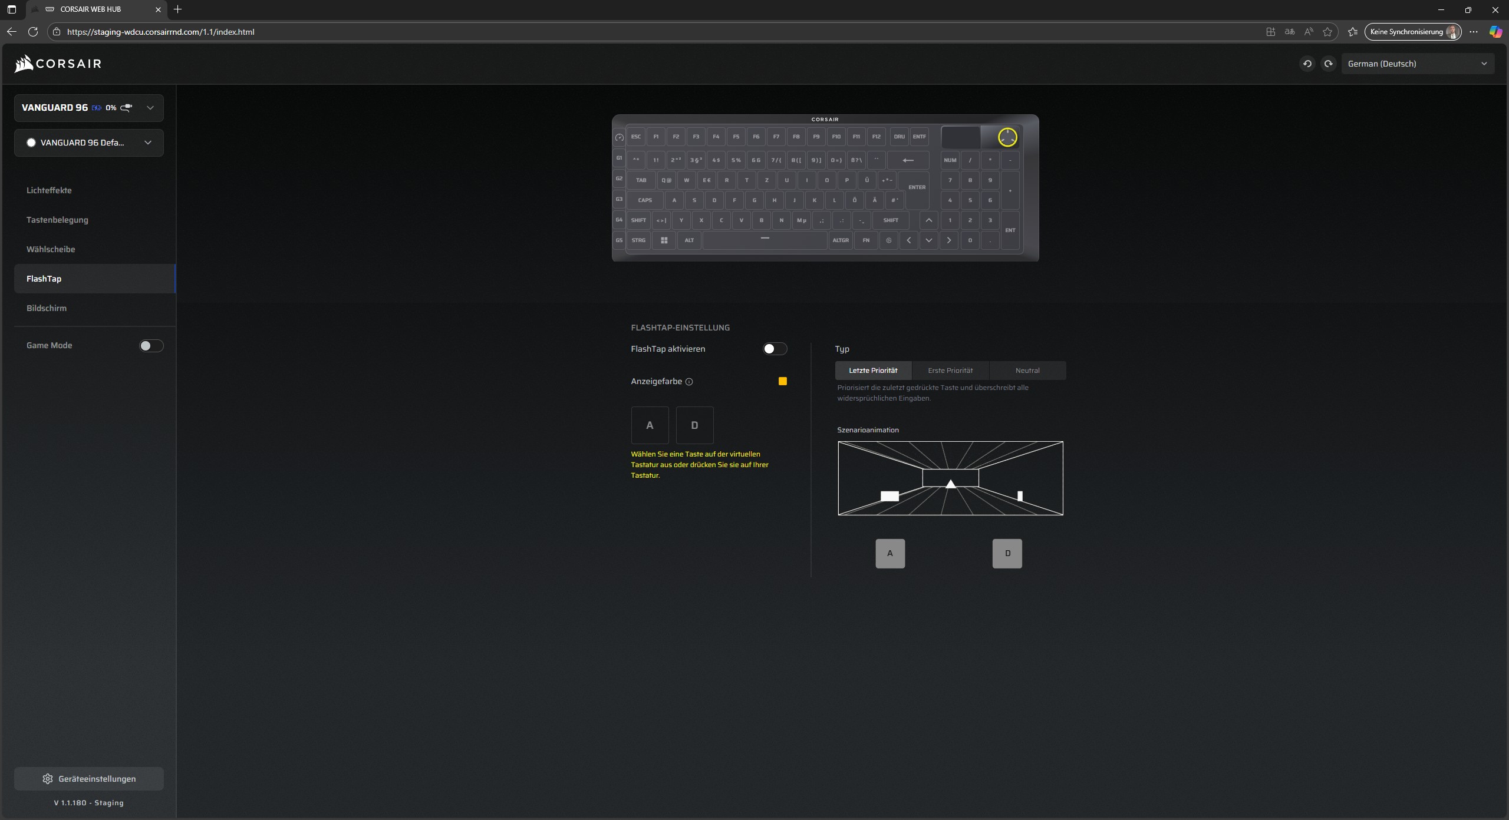The width and height of the screenshot is (1509, 820).
Task: Open the German (Deutsch) language dropdown
Action: pos(1417,64)
